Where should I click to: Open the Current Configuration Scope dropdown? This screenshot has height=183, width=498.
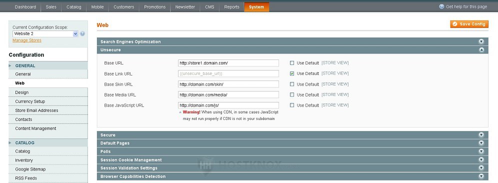tap(45, 33)
